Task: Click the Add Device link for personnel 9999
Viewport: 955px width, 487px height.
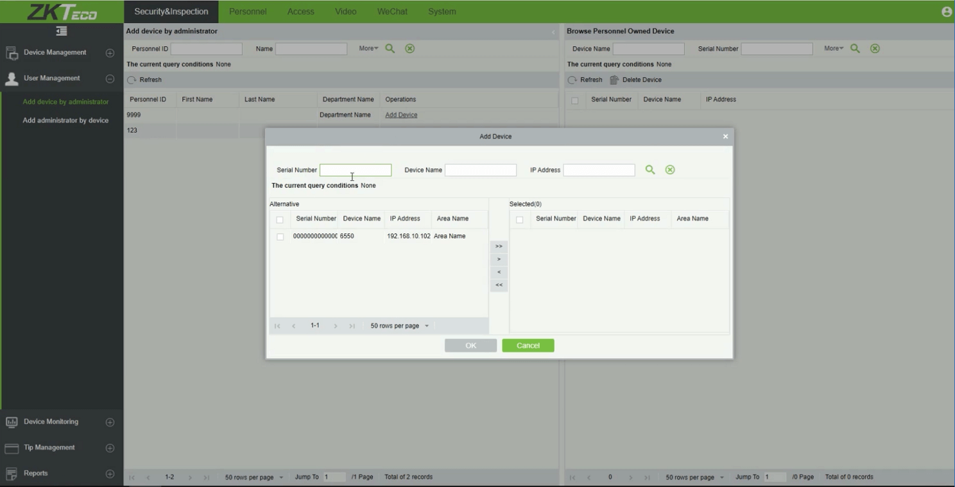Action: point(401,115)
